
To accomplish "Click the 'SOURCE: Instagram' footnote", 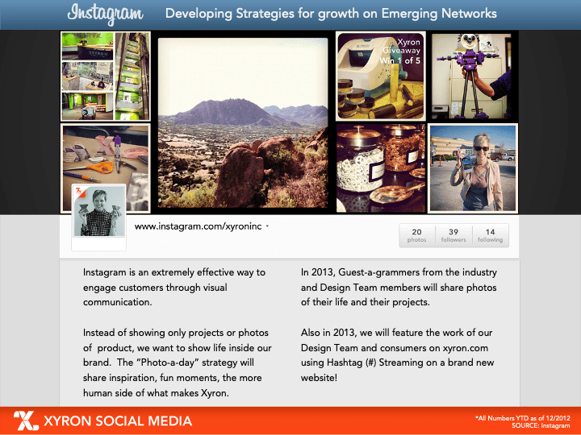I will (x=541, y=425).
